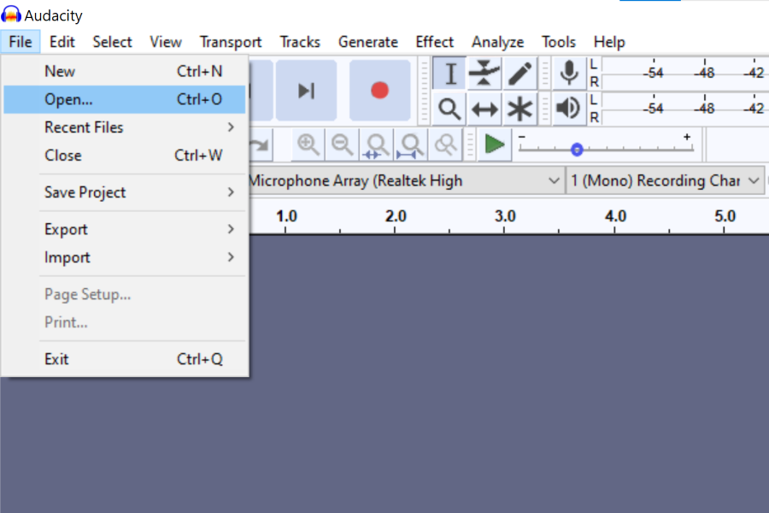Click the green Play-at-Speed button
The image size is (769, 513).
pyautogui.click(x=495, y=144)
